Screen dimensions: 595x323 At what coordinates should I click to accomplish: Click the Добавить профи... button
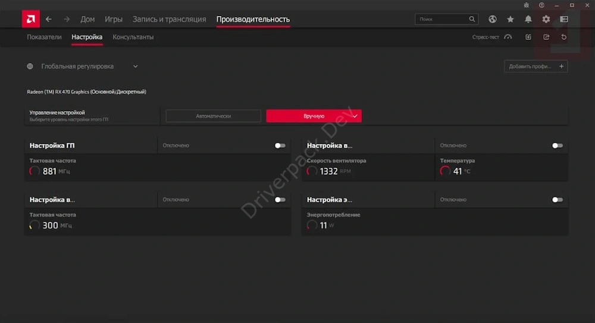(x=536, y=67)
